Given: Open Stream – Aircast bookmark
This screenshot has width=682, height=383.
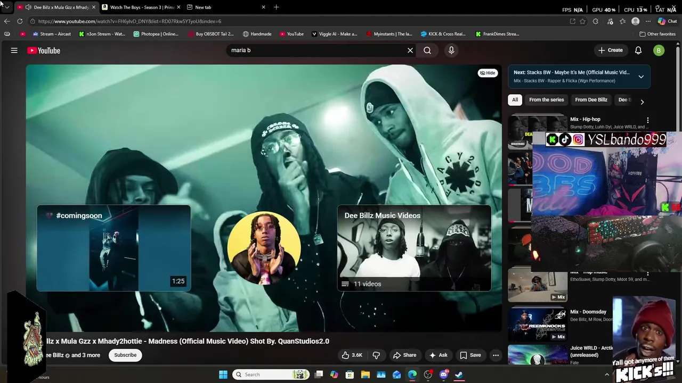Looking at the screenshot, I should click(52, 34).
